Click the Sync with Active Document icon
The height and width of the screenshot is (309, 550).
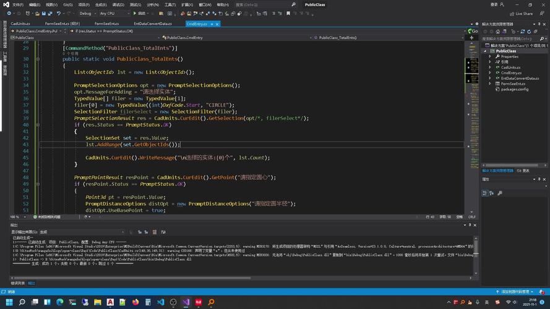[523, 32]
